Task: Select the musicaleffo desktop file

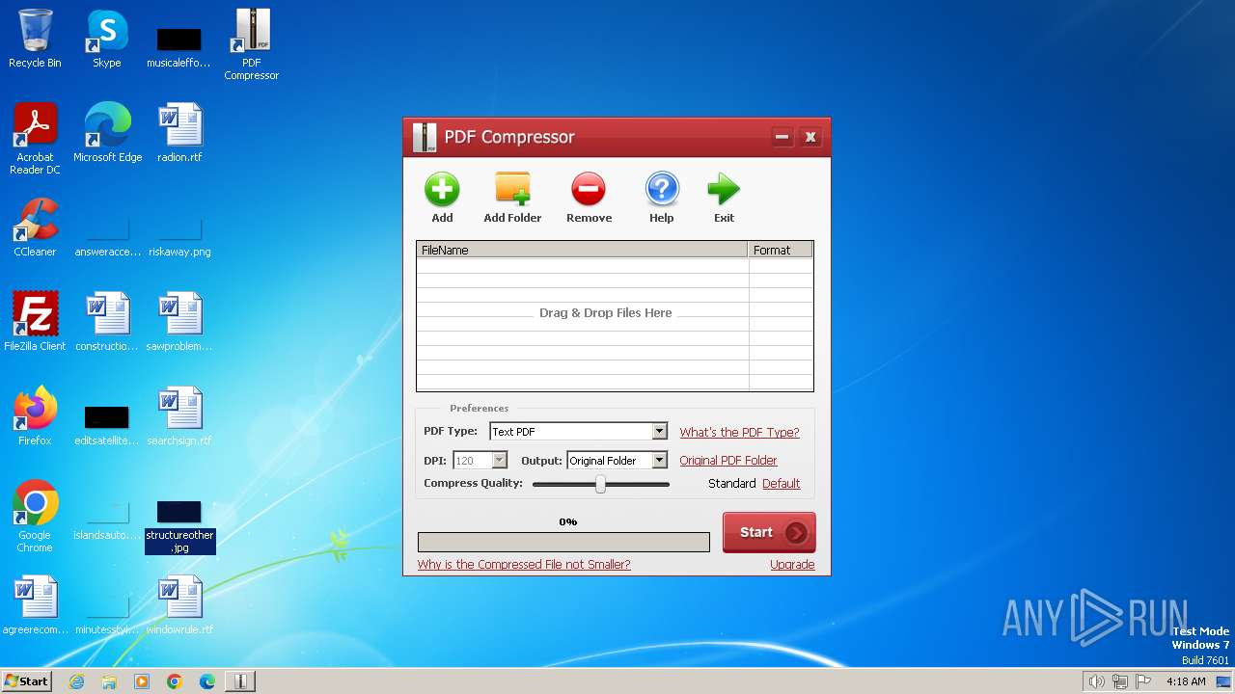Action: coord(179,46)
